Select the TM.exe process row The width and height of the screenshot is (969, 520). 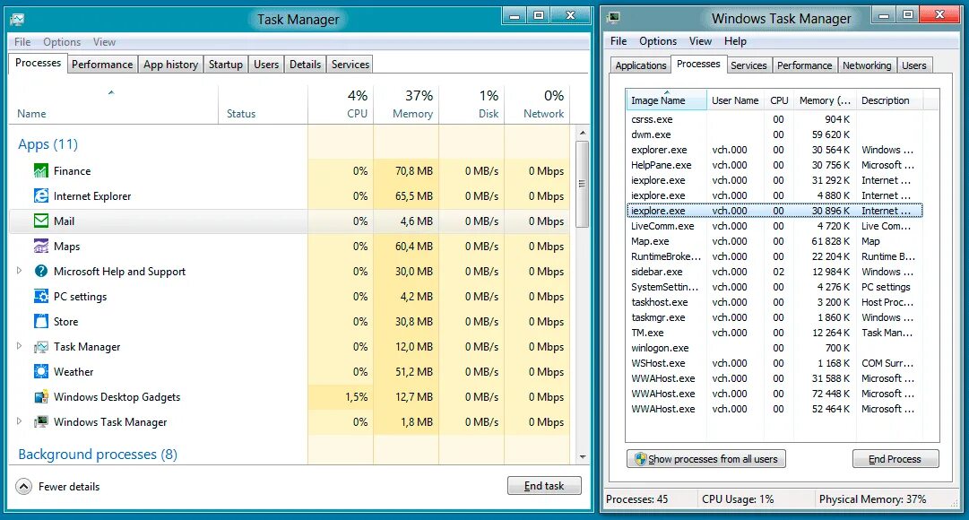[x=774, y=333]
